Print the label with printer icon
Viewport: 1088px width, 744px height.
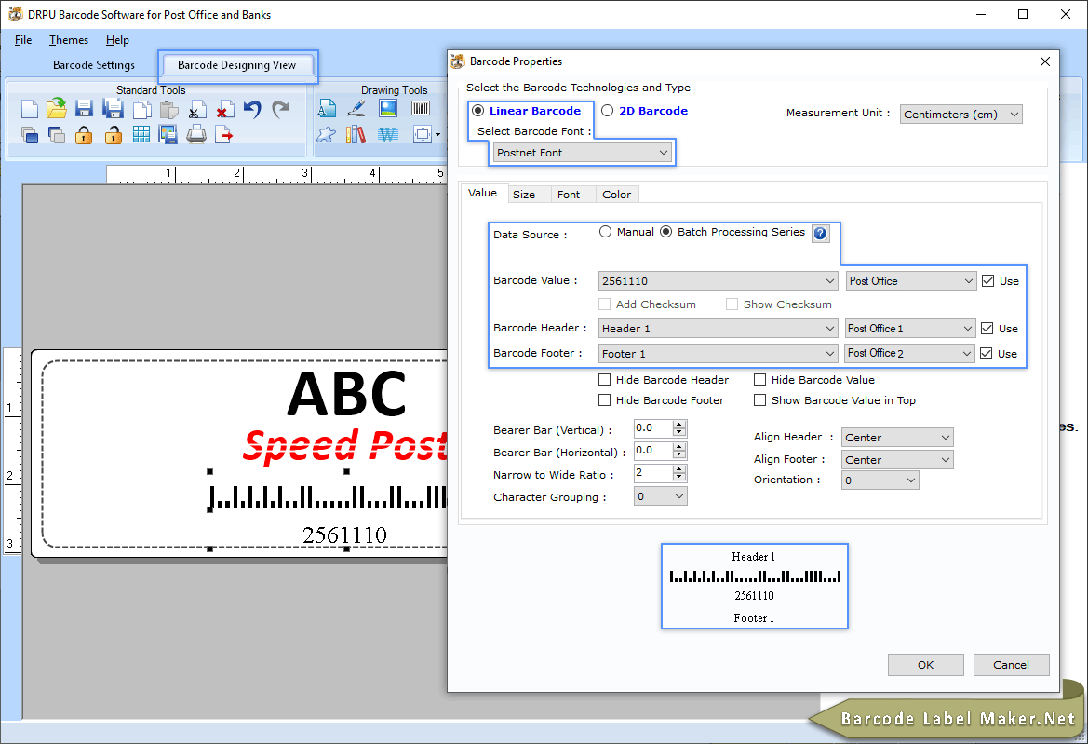click(x=196, y=134)
